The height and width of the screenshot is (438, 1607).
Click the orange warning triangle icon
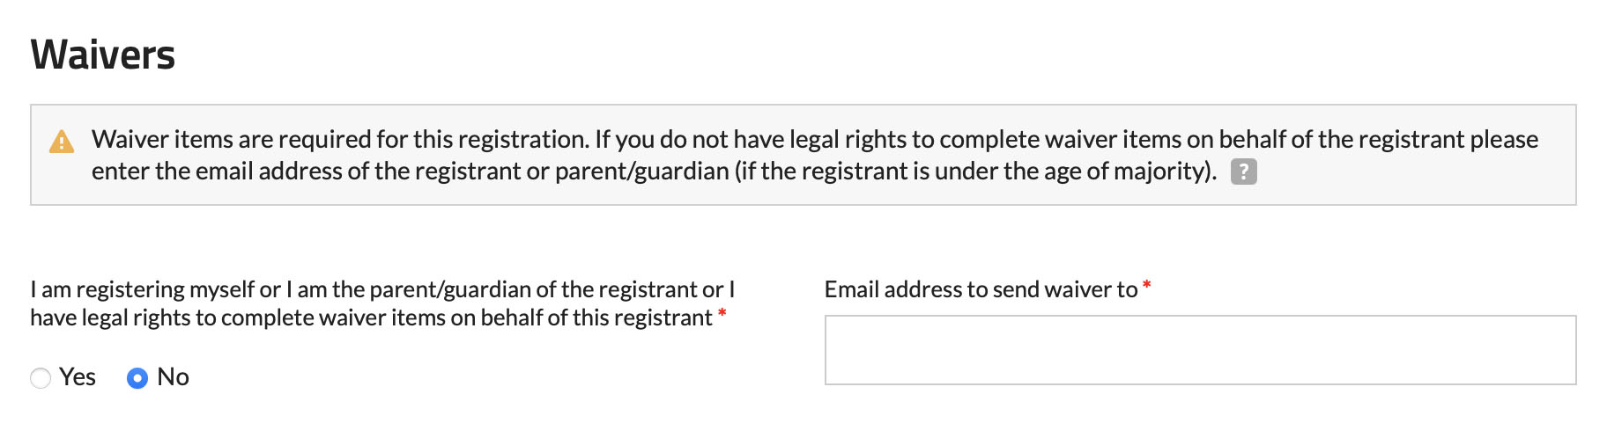point(62,142)
